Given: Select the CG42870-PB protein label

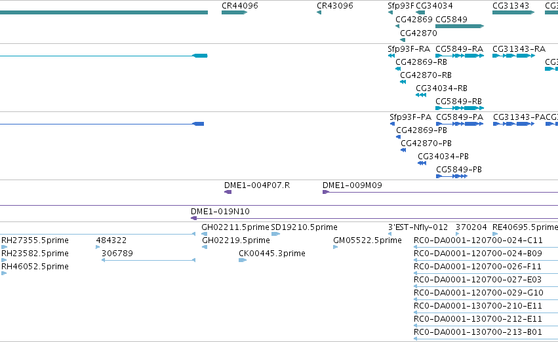Looking at the screenshot, I should [x=426, y=143].
